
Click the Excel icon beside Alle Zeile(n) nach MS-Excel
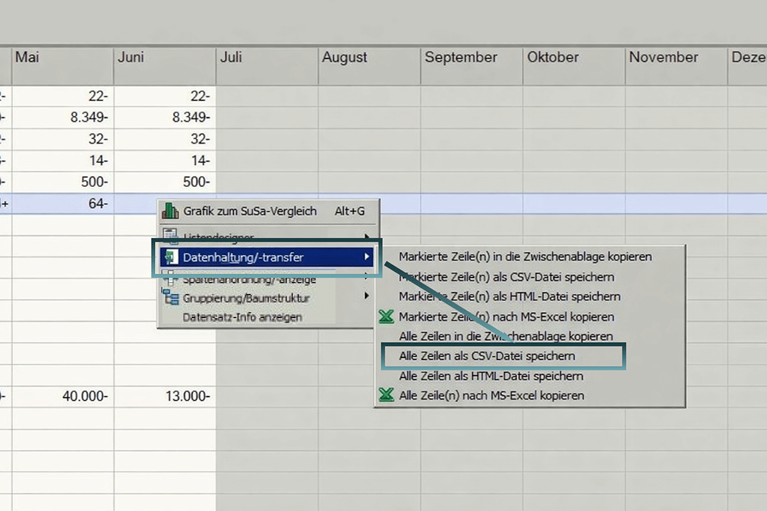click(385, 395)
